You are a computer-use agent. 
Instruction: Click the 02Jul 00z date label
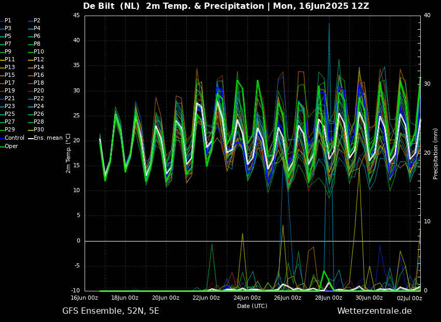409,298
